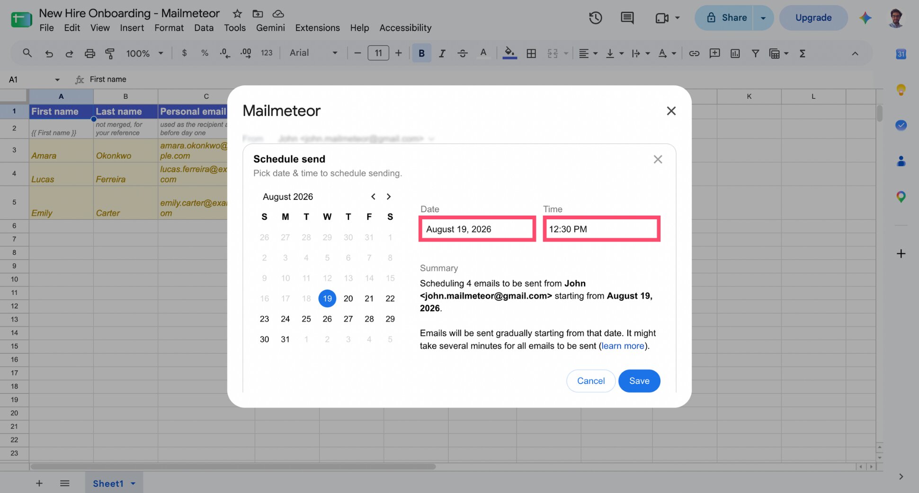Click the Time input field
Screen dimensions: 919x493
pos(601,229)
